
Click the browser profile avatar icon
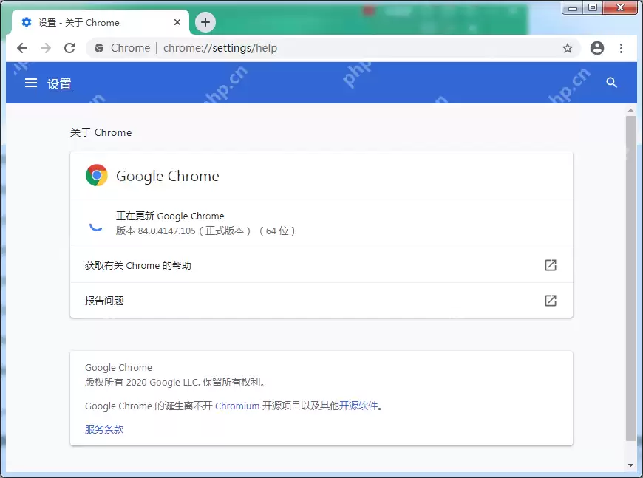(x=596, y=47)
